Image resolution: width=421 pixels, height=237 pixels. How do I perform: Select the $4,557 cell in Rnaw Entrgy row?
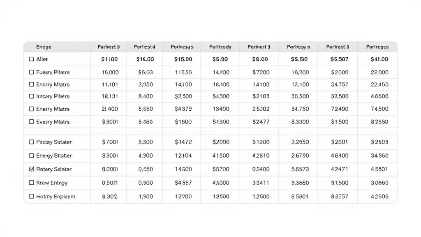tap(183, 183)
